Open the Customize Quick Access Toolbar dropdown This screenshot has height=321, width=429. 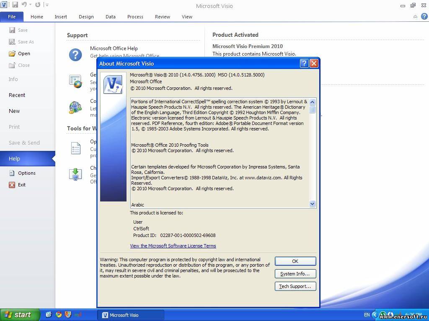(47, 5)
